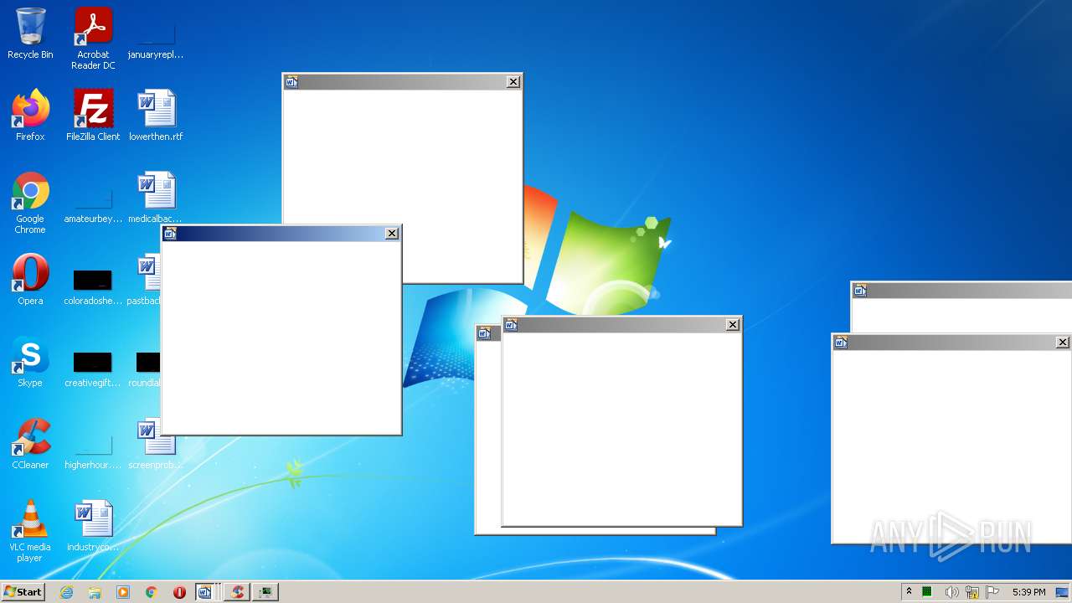The image size is (1072, 603).
Task: Select the medicalbac... Word document
Action: 155,198
